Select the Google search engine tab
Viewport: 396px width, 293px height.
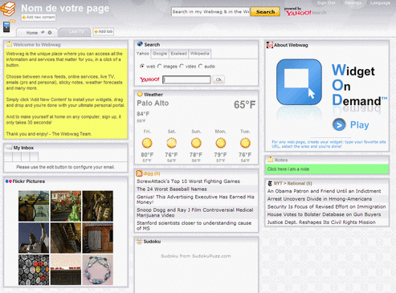(160, 54)
